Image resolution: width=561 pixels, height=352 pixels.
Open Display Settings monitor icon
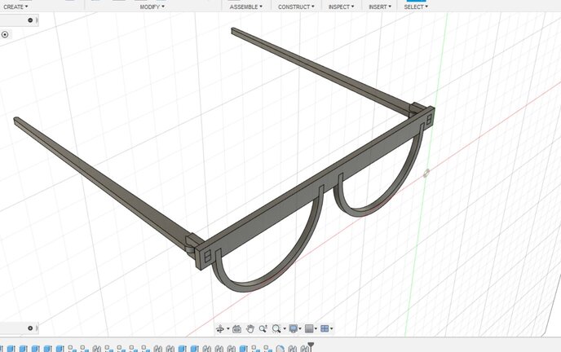click(294, 328)
